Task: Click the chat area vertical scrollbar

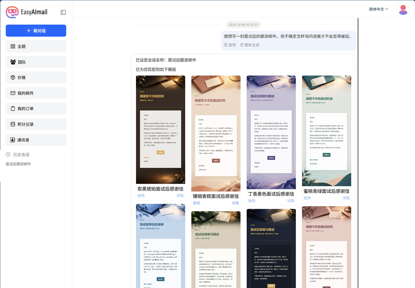Action: pos(358,153)
